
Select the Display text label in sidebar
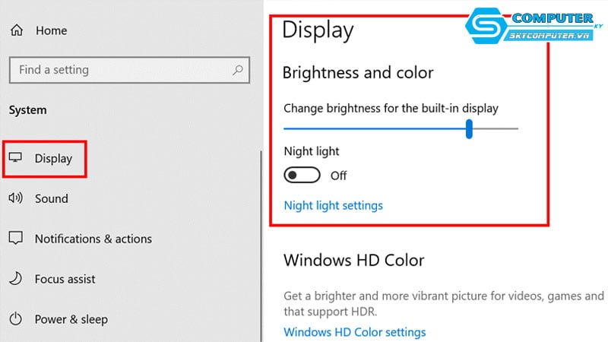[x=53, y=159]
